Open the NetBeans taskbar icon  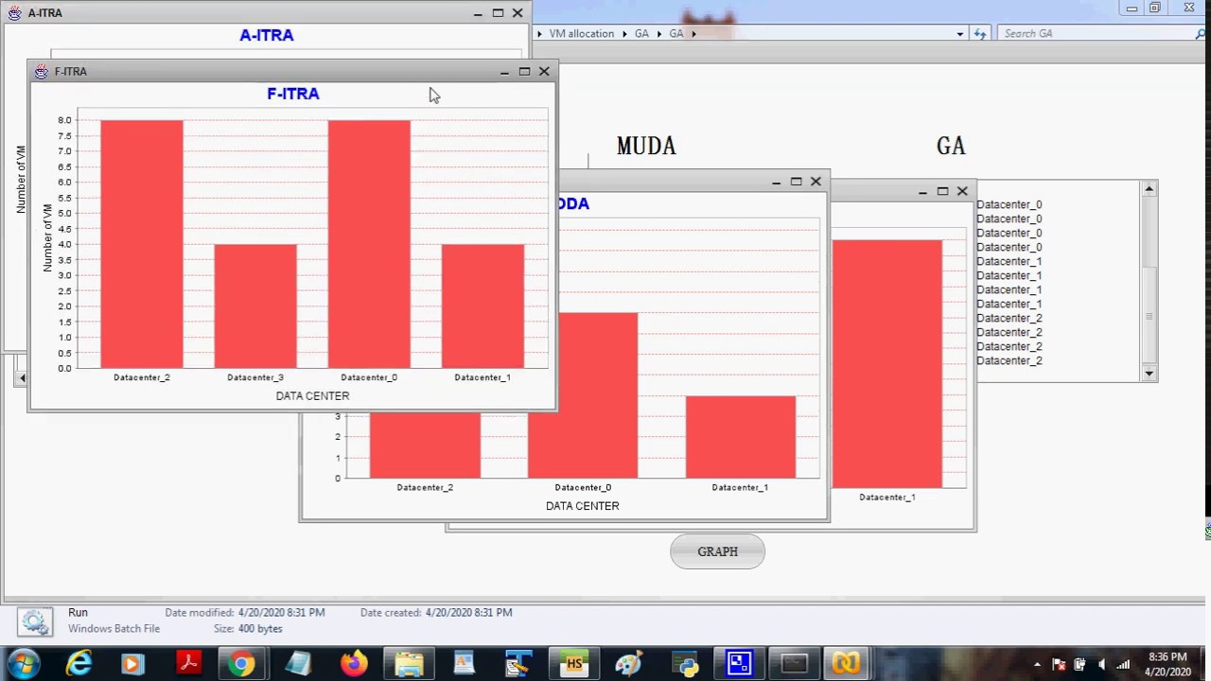point(847,664)
